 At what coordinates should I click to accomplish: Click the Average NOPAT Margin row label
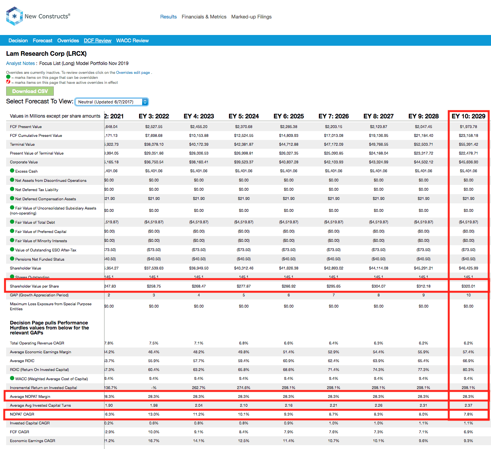pyautogui.click(x=30, y=396)
